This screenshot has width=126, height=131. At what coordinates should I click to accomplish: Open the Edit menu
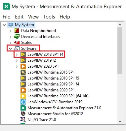19,17
